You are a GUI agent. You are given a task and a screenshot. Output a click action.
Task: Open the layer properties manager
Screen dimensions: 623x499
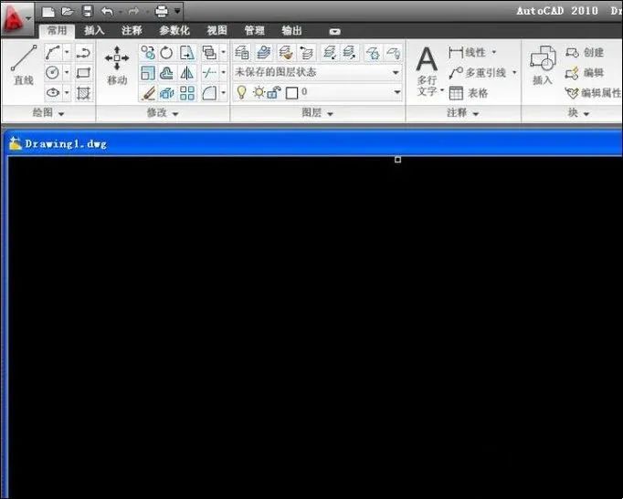coord(242,52)
